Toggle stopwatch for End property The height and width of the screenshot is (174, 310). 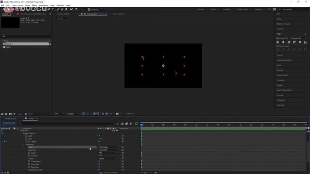pos(26,139)
